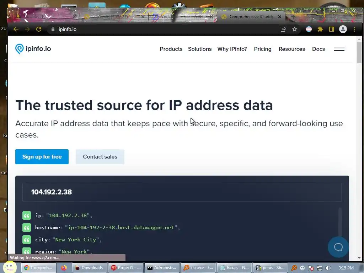Open the Chrome three-dot menu
364x273 pixels.
[x=354, y=29]
